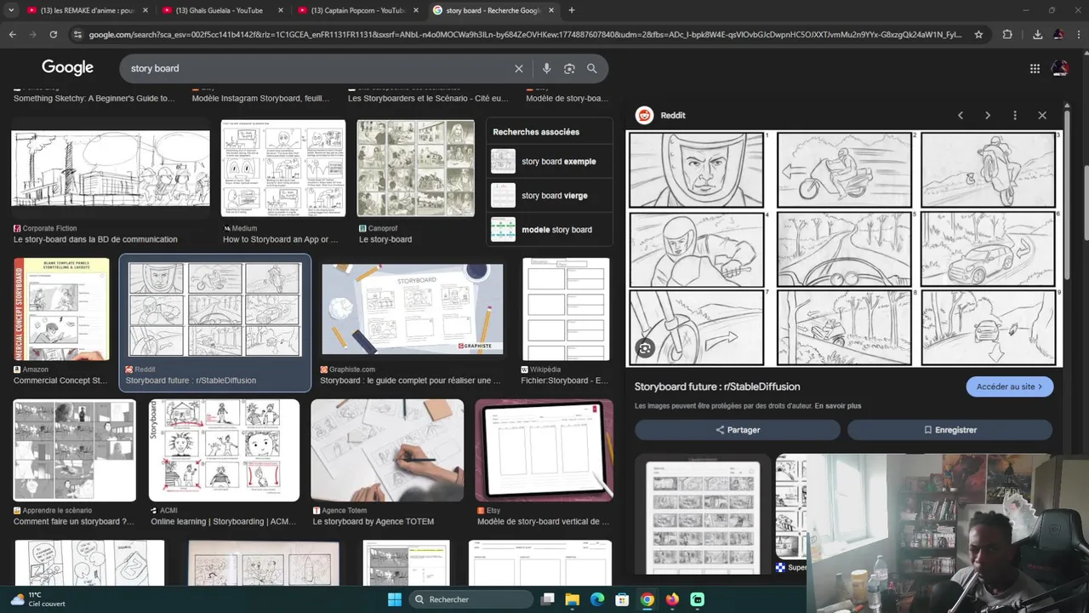Image resolution: width=1089 pixels, height=613 pixels.
Task: Open the ACM Online learning Storyboarding thumbnail
Action: click(225, 450)
